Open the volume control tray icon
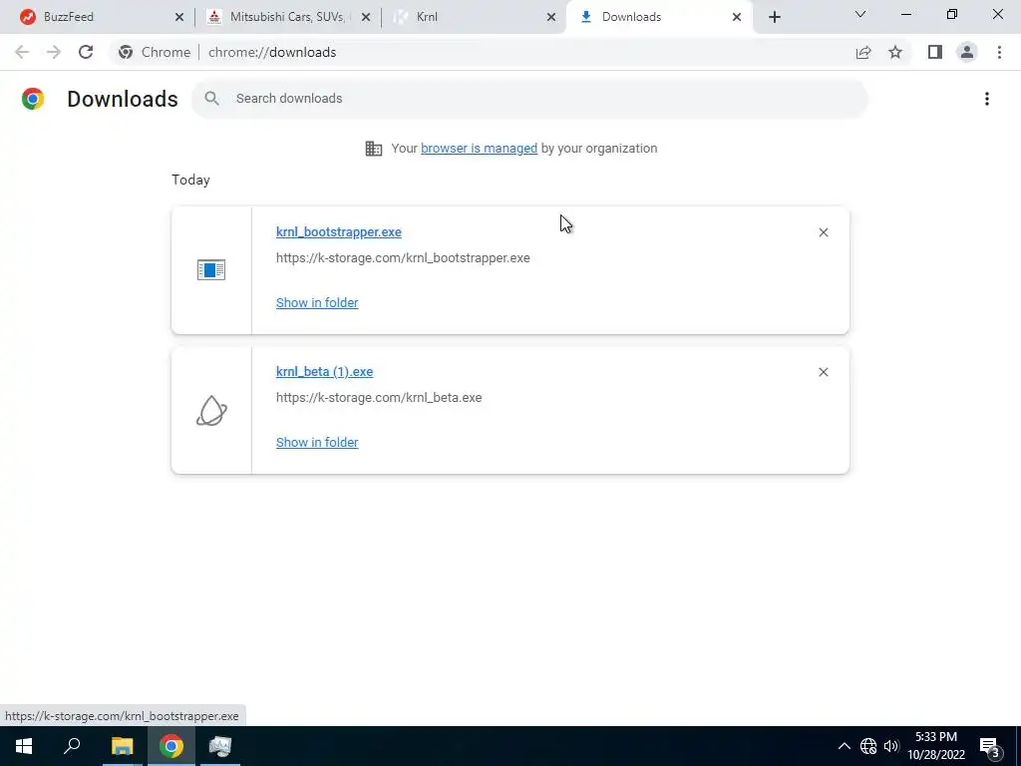The image size is (1021, 766). coord(891,746)
